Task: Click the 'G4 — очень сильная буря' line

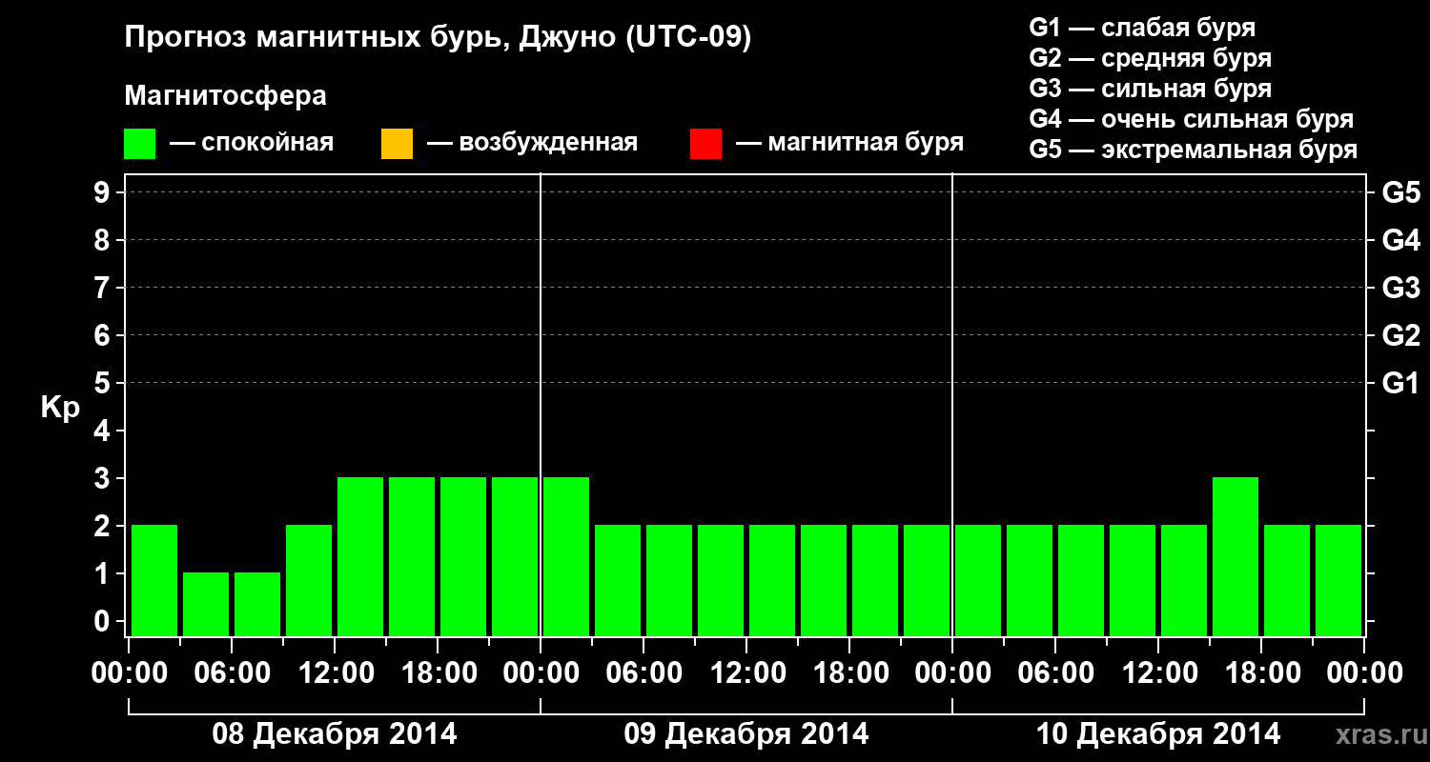Action: tap(1192, 119)
